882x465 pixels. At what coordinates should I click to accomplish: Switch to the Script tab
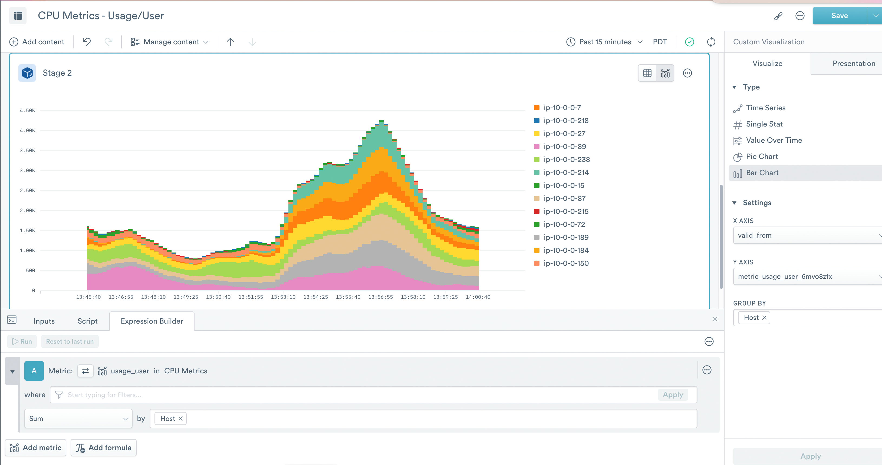87,321
